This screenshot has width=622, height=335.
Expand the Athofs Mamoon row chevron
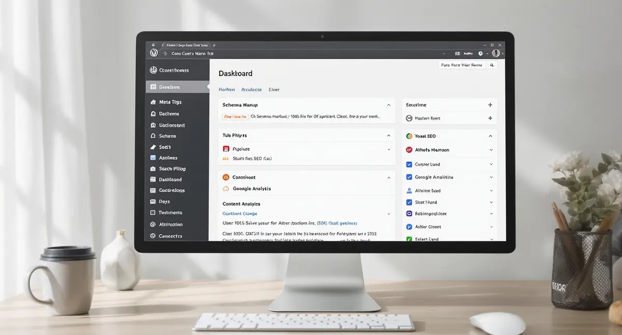coord(491,150)
